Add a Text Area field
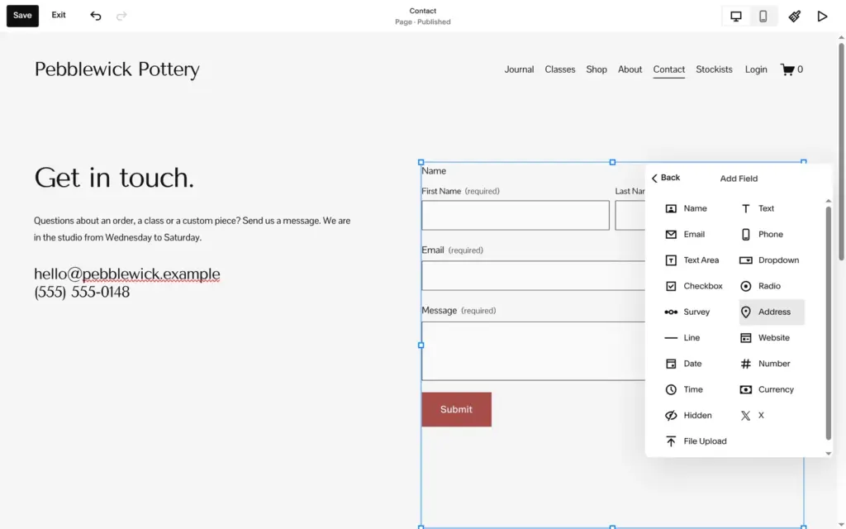 [x=692, y=260]
